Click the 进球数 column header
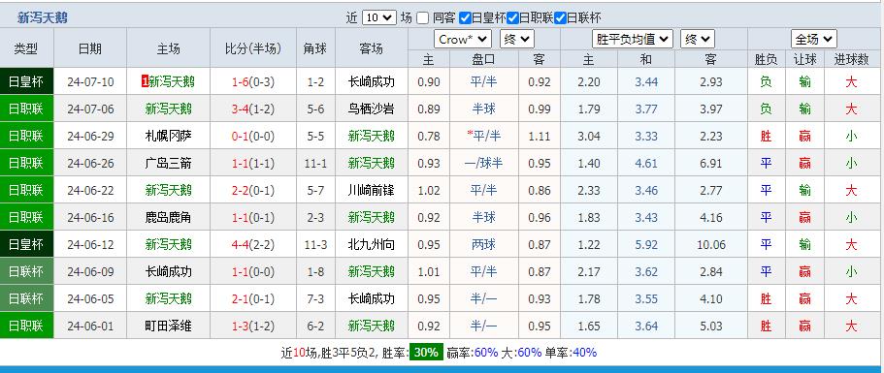Viewport: 884px width, 373px height. tap(851, 59)
